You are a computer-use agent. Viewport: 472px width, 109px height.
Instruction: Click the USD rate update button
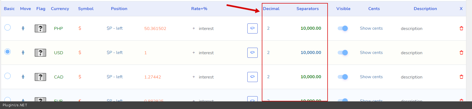tap(252, 53)
